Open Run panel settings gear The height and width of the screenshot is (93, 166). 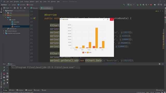coord(160,64)
